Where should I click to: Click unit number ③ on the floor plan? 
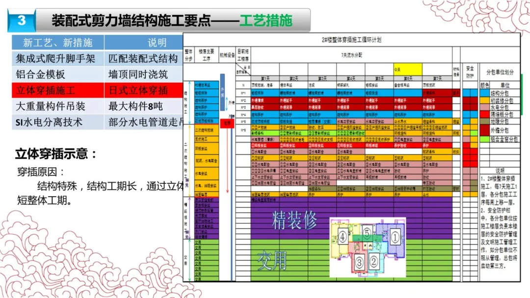click(x=359, y=263)
